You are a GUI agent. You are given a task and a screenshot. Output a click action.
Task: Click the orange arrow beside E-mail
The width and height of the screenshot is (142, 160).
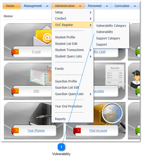[15, 52]
